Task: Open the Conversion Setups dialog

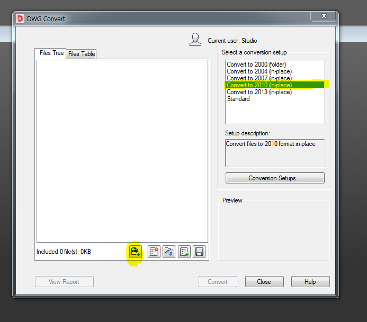Action: pyautogui.click(x=275, y=178)
